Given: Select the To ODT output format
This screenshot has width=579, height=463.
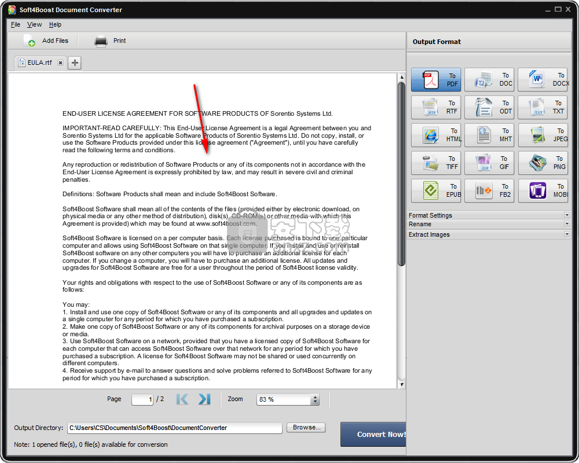Looking at the screenshot, I should [x=489, y=107].
